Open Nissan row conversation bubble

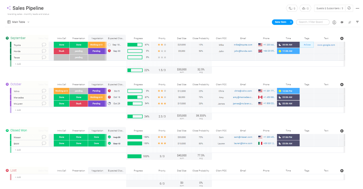pyautogui.click(x=44, y=137)
